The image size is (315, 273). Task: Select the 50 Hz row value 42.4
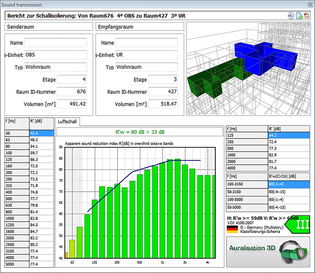coord(41,133)
